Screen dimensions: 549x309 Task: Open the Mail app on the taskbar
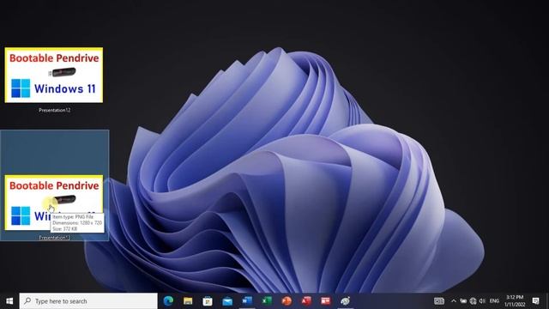point(227,300)
